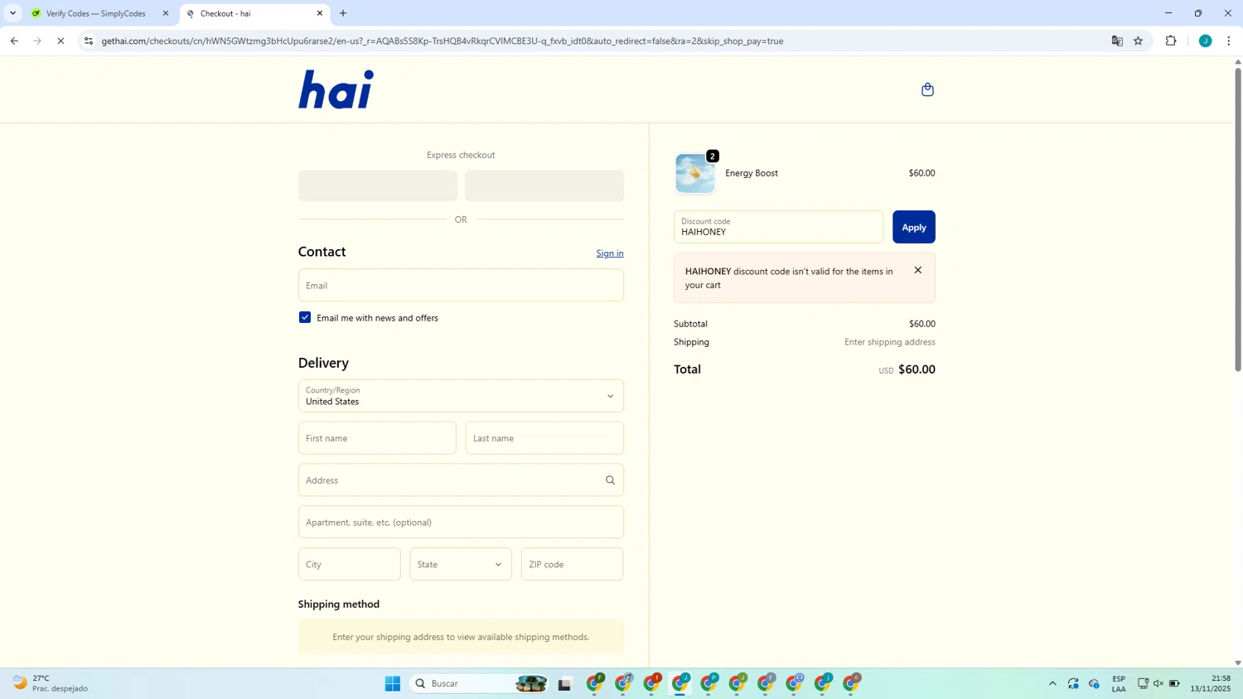Open the battery status tray icon

pos(1174,683)
